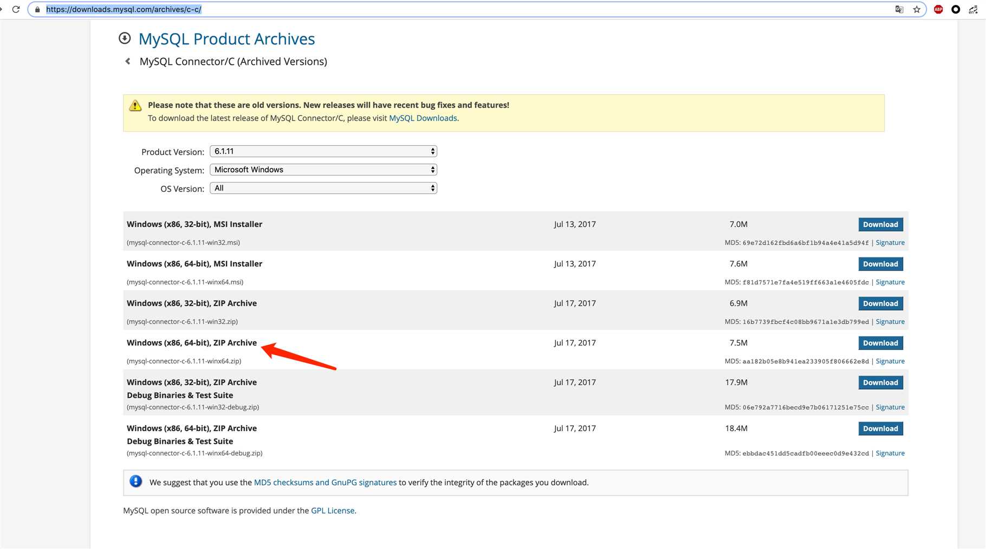Click the MD5 hash starting with aa182b
The image size is (986, 549).
(x=805, y=361)
